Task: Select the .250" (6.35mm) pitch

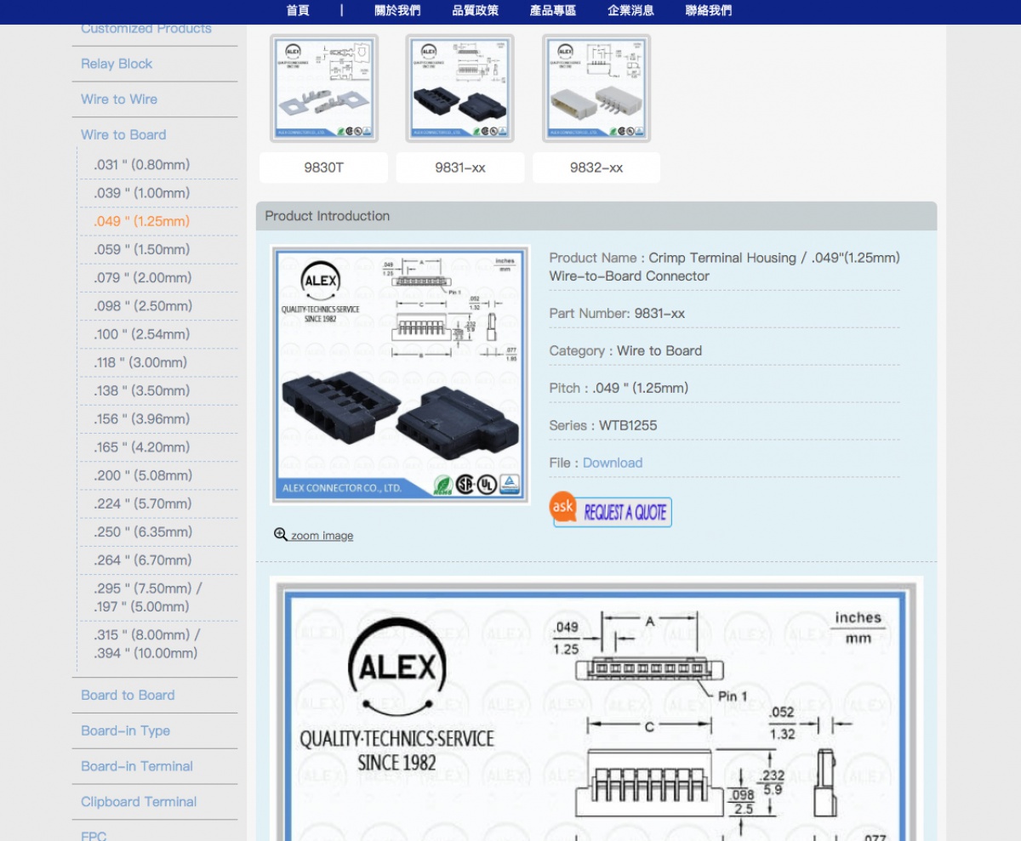Action: pos(143,531)
